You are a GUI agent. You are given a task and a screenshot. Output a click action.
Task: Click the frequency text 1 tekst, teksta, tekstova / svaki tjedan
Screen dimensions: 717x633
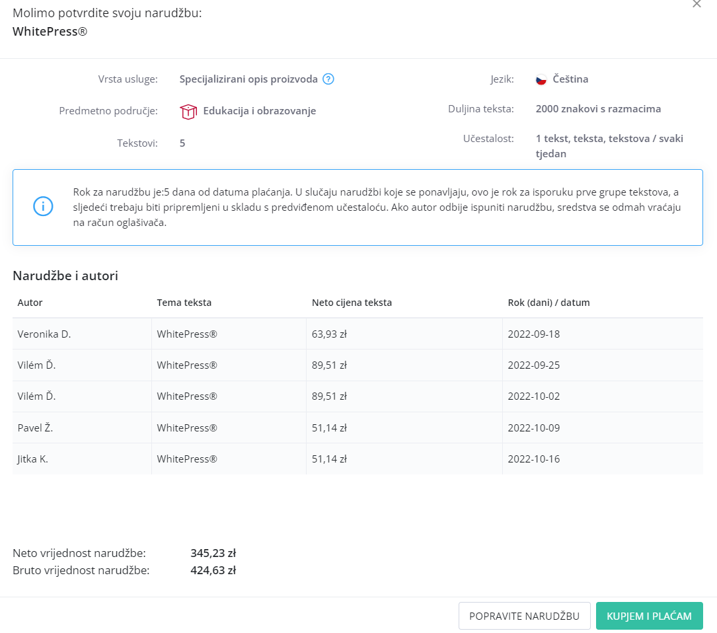pos(609,146)
